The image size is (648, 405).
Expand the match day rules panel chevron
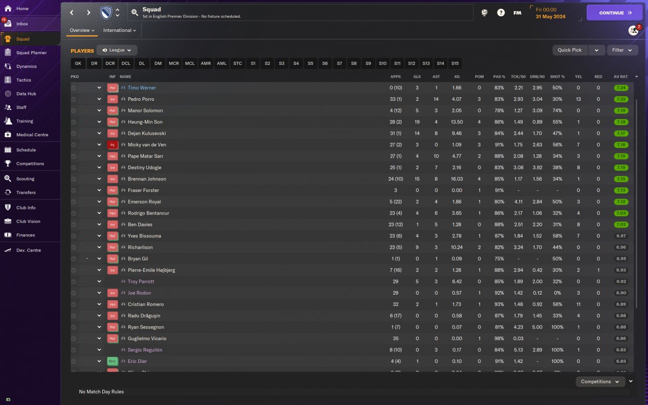(x=631, y=381)
